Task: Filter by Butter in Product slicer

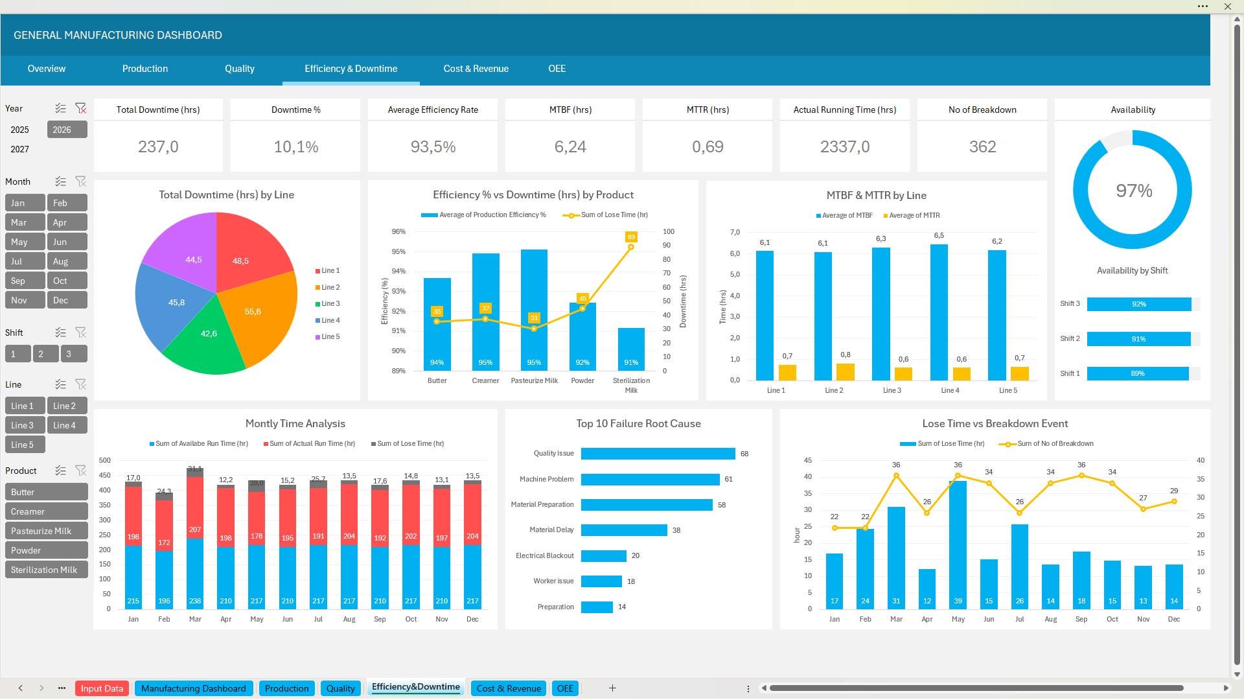Action: (x=46, y=492)
